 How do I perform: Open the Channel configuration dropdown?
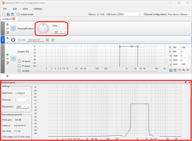pos(179,14)
